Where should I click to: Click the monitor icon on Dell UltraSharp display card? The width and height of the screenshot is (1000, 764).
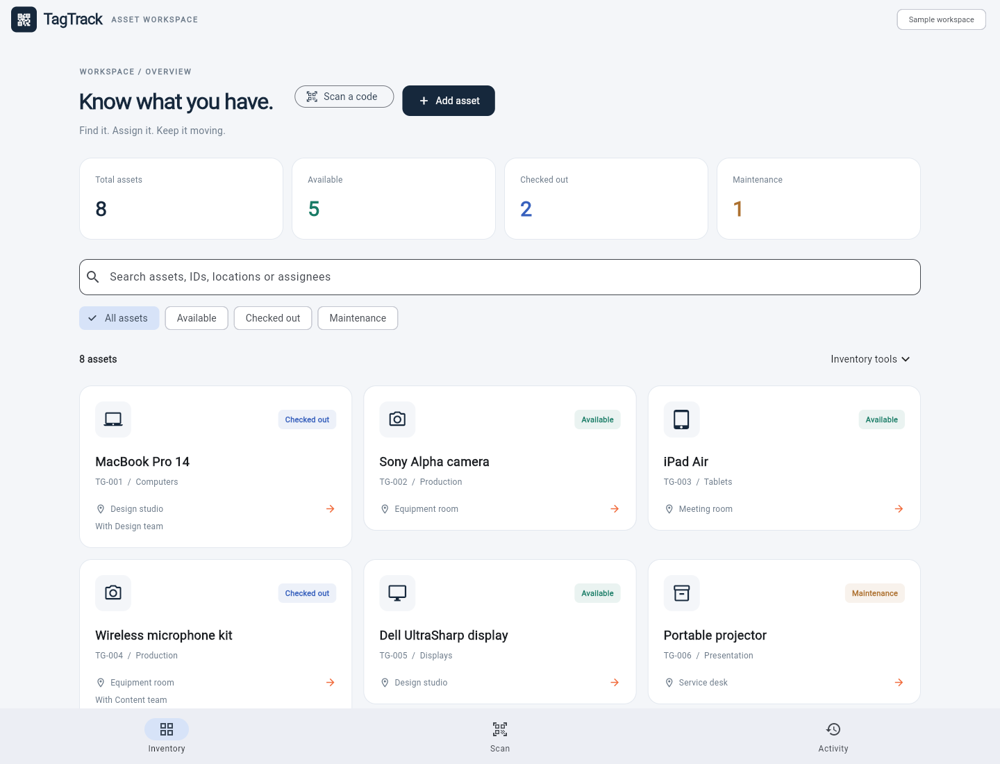point(397,593)
